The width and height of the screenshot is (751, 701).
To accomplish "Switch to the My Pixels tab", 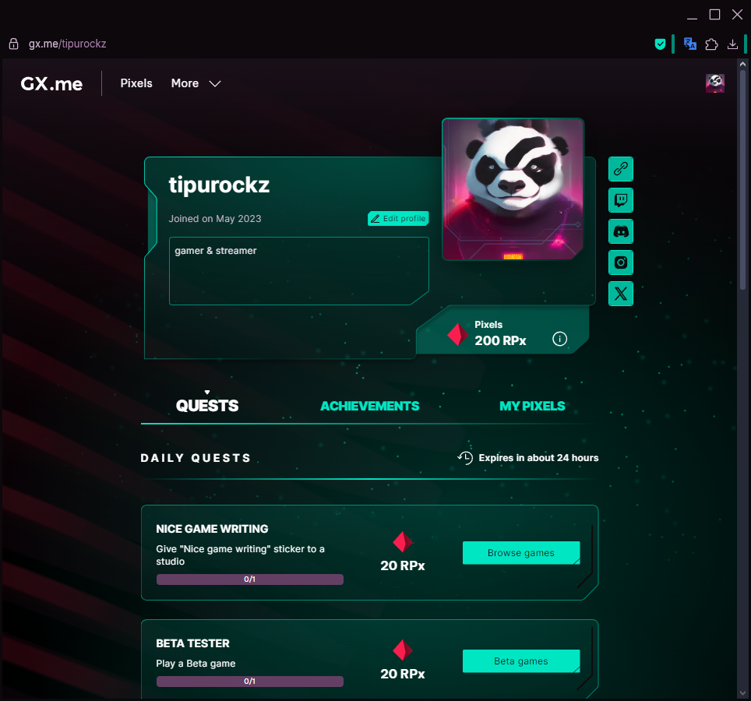I will [x=532, y=406].
